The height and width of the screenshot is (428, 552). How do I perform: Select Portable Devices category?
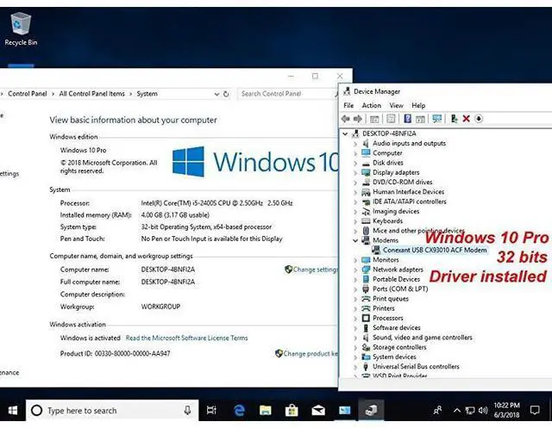click(x=397, y=279)
